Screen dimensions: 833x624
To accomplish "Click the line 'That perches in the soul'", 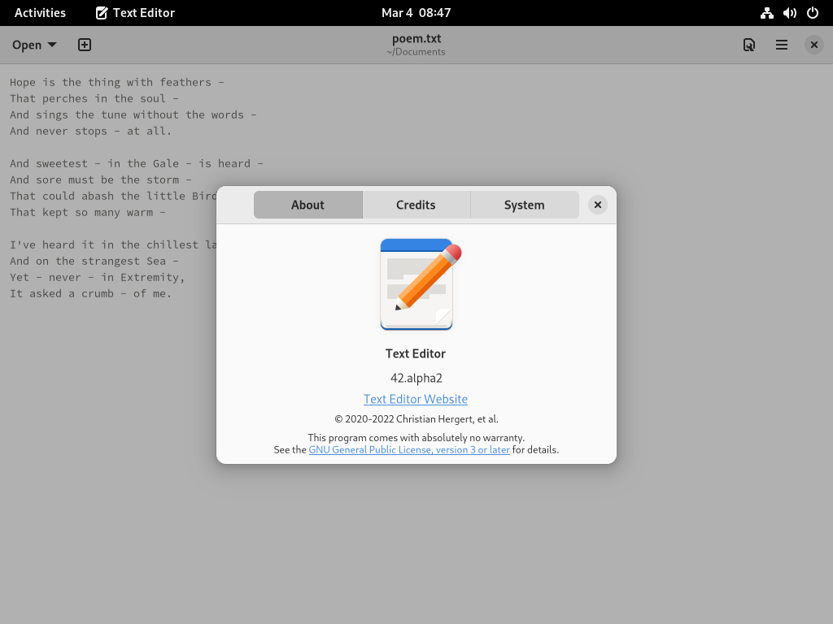I will (x=94, y=98).
